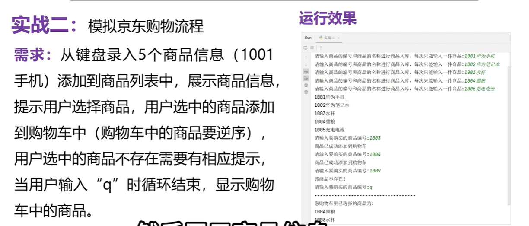Image resolution: width=529 pixels, height=226 pixels.
Task: Click console input '1001华为手机' in green
Action: (x=480, y=56)
